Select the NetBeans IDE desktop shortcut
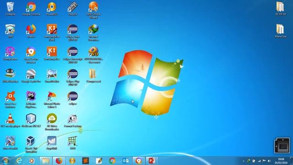 [31, 121]
